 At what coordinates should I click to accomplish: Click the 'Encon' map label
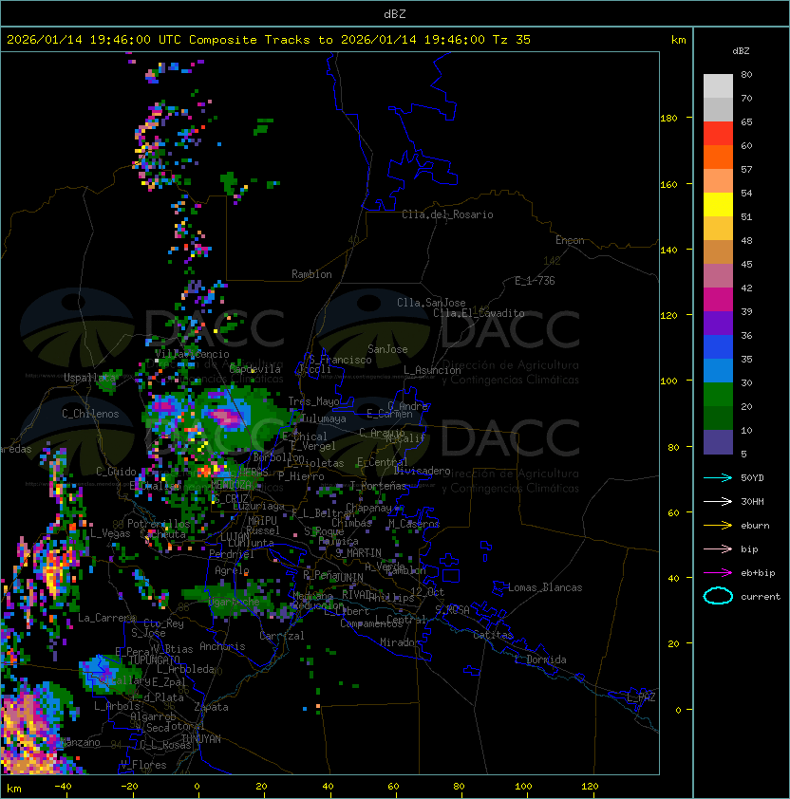[x=570, y=240]
